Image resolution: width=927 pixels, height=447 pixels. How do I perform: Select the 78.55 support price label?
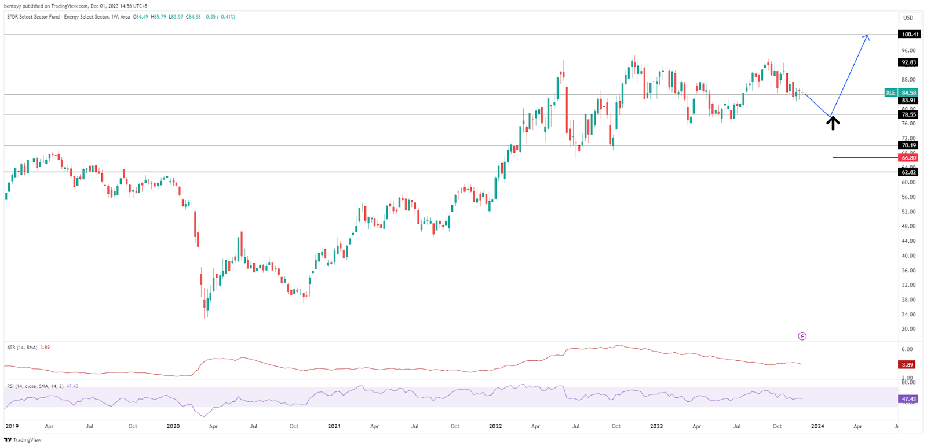point(908,114)
